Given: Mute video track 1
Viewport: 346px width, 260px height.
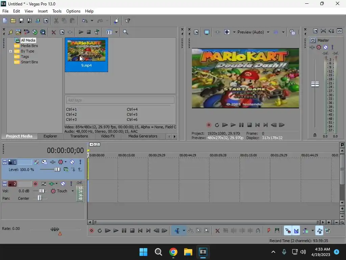Looking at the screenshot, I should click(x=72, y=162).
